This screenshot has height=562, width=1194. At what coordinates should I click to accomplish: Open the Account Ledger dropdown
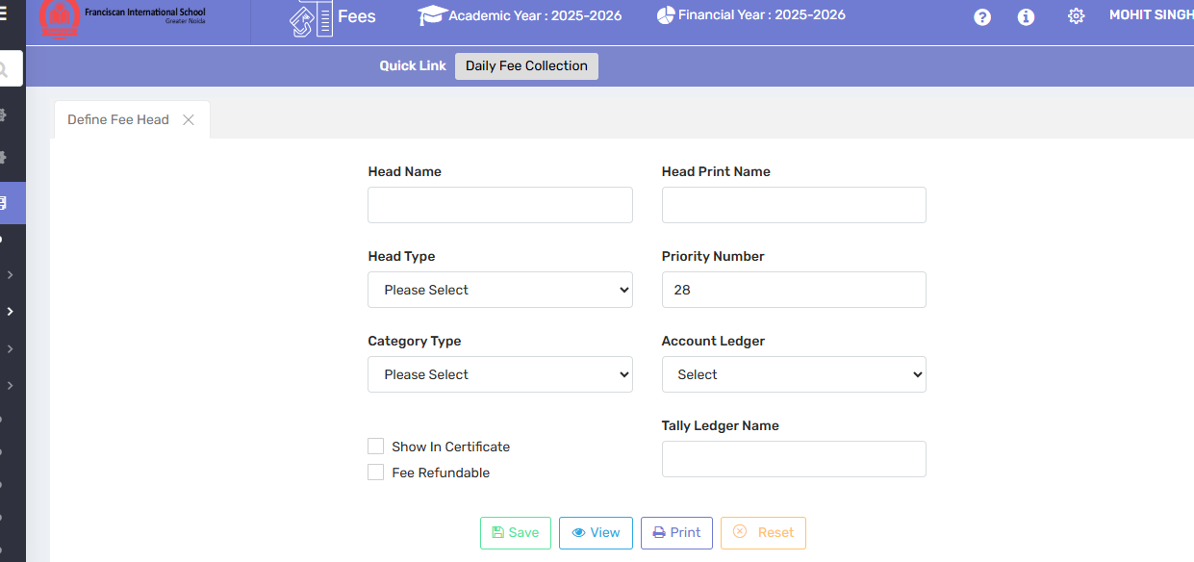tap(794, 374)
